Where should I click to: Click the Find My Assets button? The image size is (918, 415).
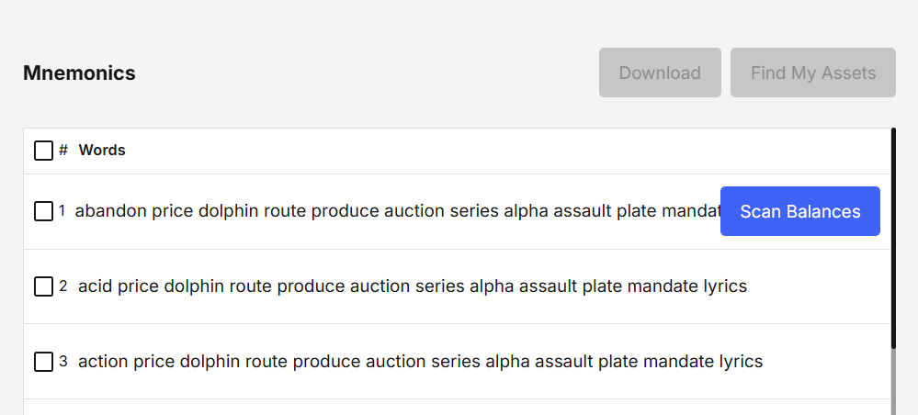click(x=812, y=73)
